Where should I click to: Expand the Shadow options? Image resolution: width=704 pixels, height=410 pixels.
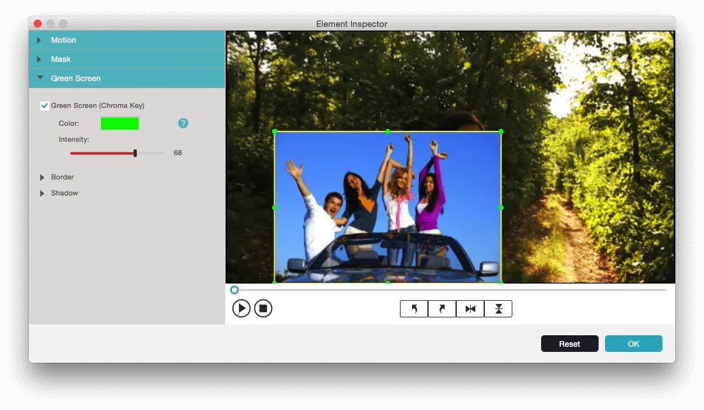click(42, 193)
